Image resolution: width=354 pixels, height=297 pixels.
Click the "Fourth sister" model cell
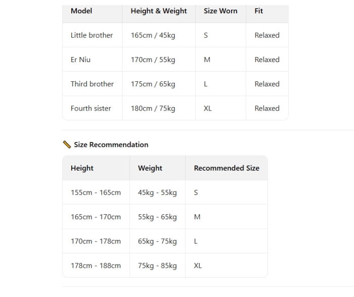pyautogui.click(x=91, y=108)
